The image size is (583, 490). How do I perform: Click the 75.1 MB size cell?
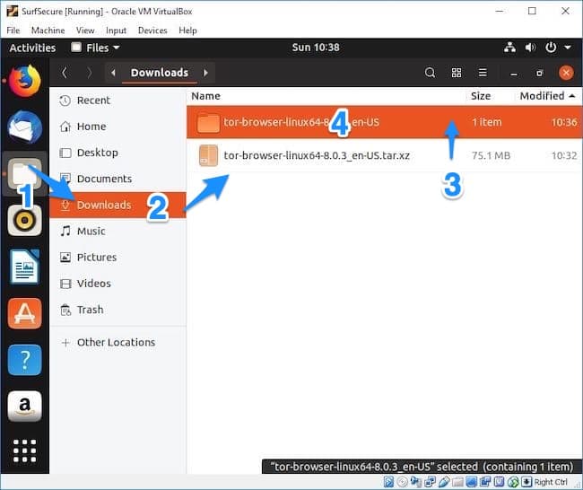[491, 155]
